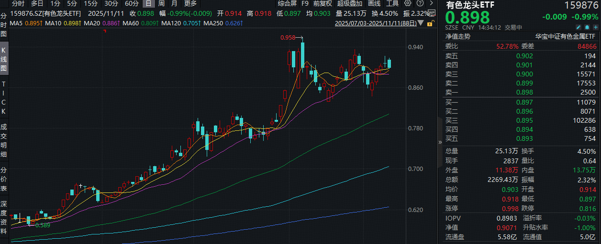601x244 pixels.
Task: Toggle 前复权 price adjustment mode
Action: (323, 3)
